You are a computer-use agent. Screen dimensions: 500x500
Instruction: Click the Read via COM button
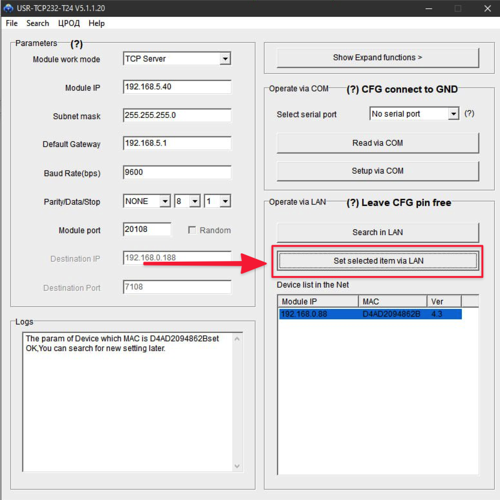378,143
